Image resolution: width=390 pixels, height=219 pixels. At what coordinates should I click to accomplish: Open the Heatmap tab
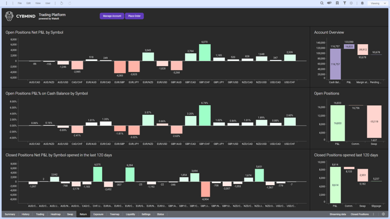[56, 214]
